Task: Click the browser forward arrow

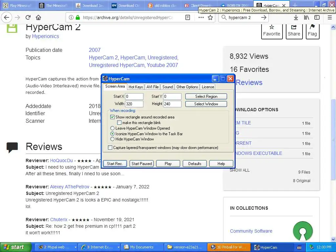Action: point(17,17)
